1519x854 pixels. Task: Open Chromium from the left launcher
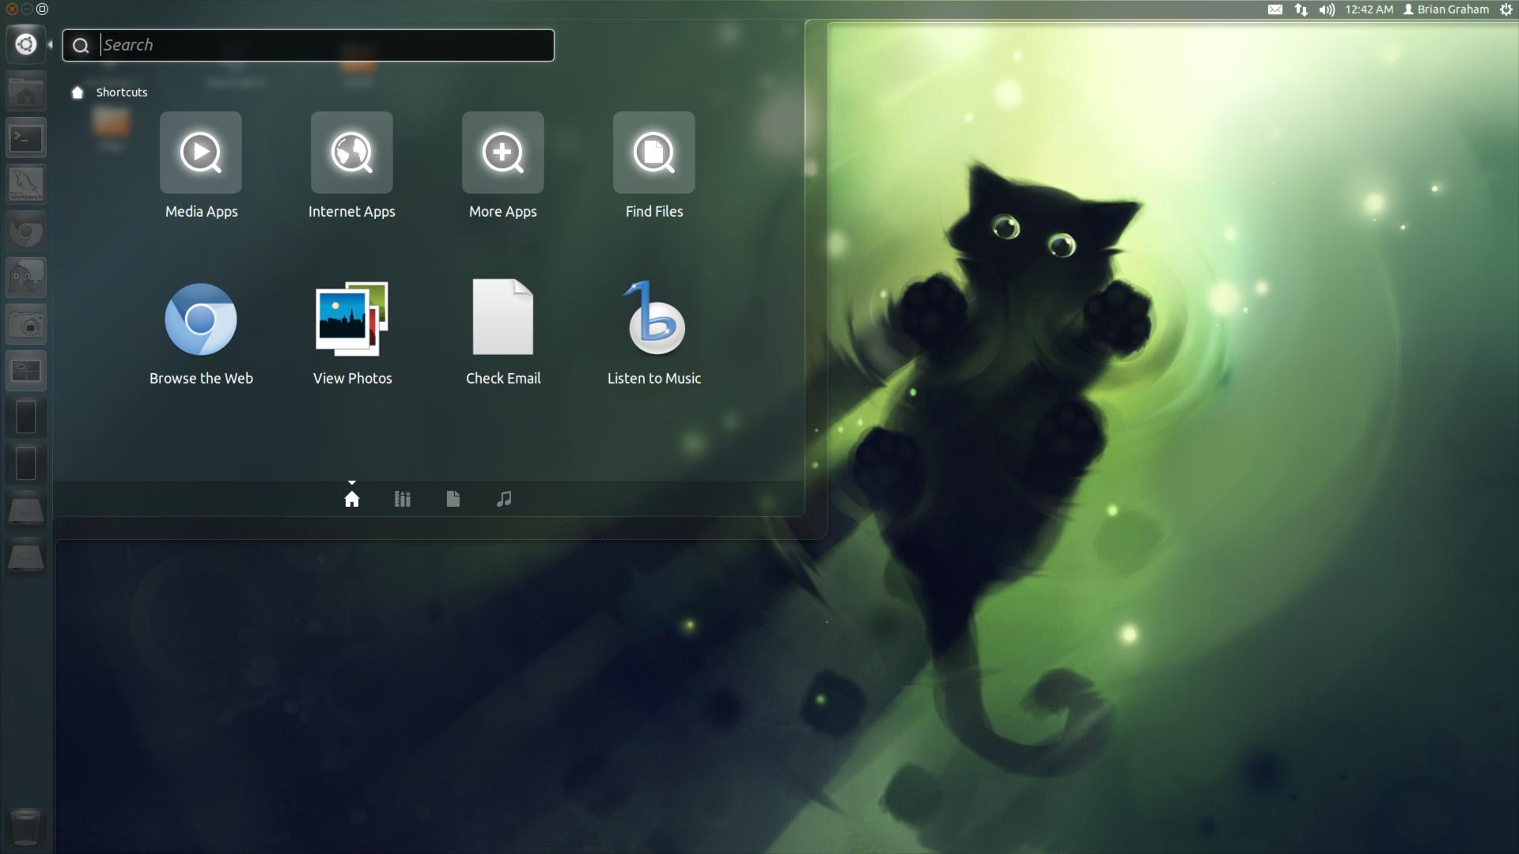tap(26, 232)
